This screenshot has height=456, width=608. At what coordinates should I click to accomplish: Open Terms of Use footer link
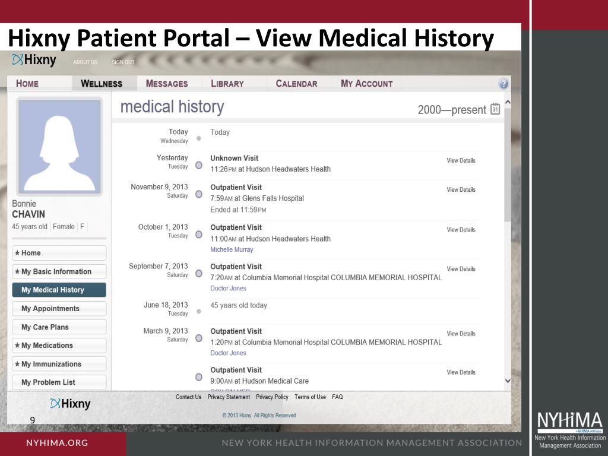[x=310, y=397]
